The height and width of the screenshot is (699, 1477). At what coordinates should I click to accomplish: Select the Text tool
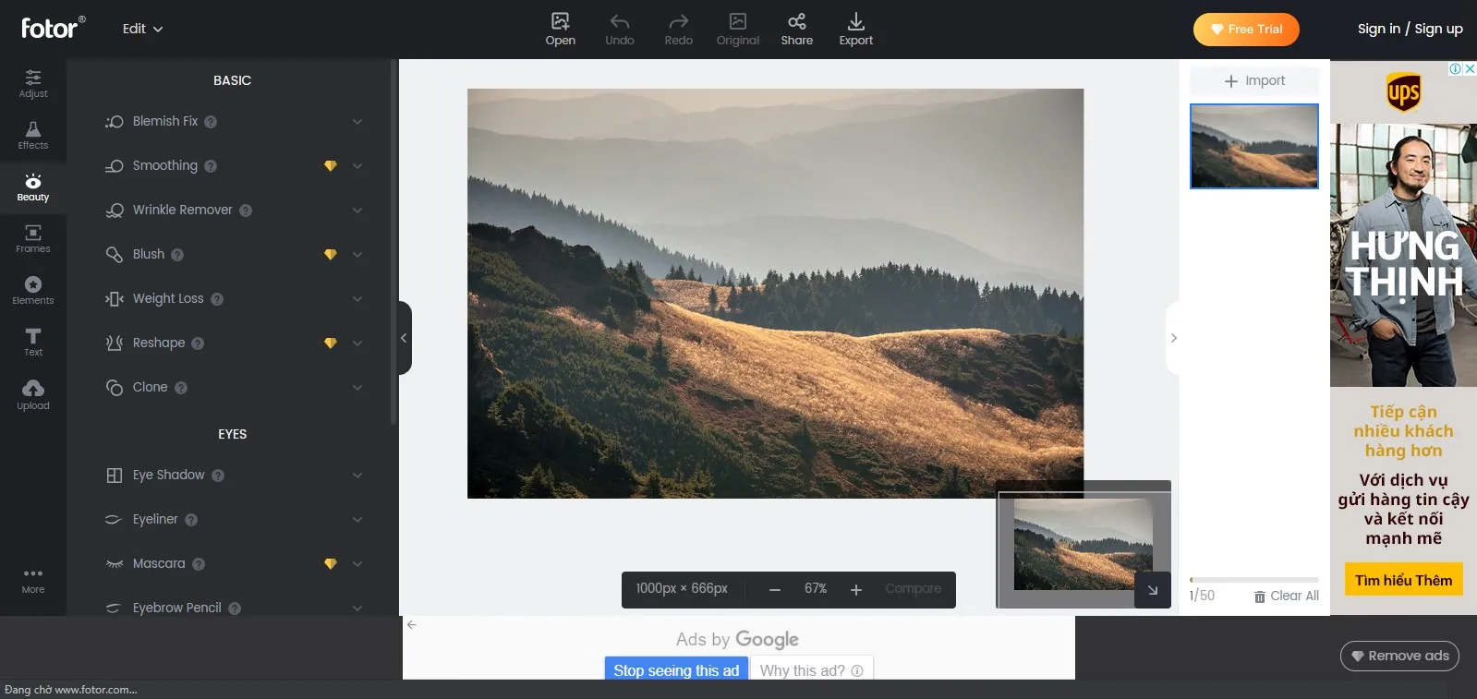[x=33, y=342]
